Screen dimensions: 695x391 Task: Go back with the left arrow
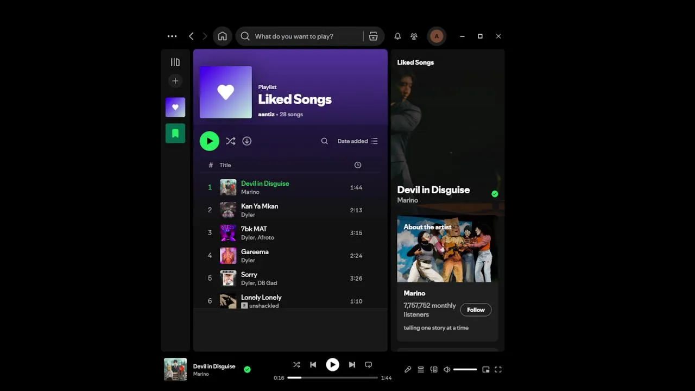(191, 36)
